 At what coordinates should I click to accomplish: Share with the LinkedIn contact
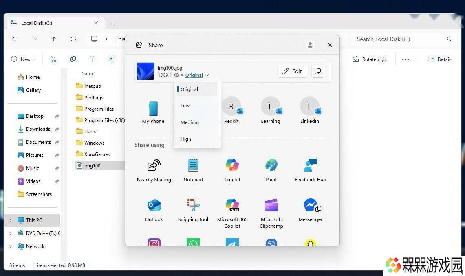tap(310, 110)
